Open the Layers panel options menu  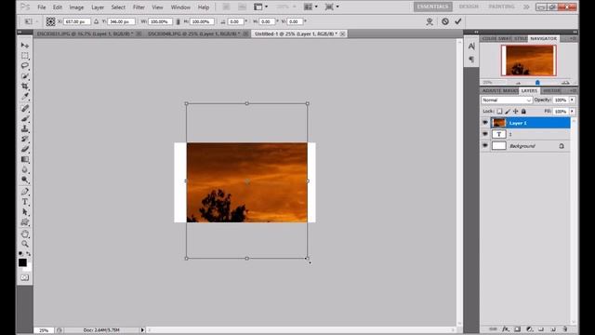(573, 91)
